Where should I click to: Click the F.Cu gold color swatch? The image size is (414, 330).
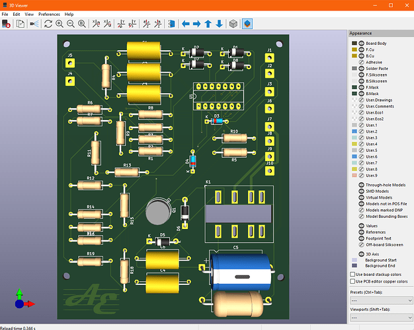click(x=354, y=49)
